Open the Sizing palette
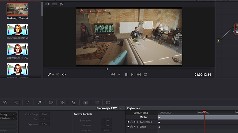Image resolution: width=238 pixels, height=133 pixels. [96, 102]
